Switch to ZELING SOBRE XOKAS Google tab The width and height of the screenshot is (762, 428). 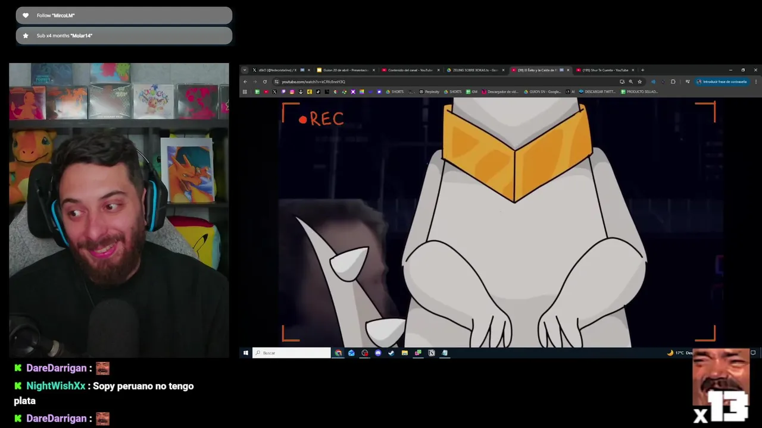coord(475,70)
